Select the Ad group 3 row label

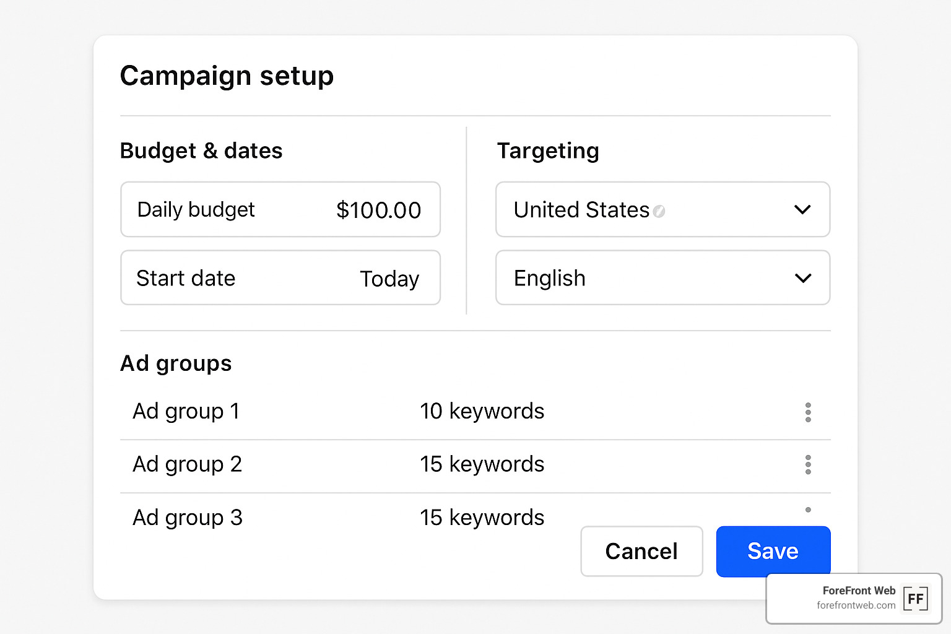(187, 518)
